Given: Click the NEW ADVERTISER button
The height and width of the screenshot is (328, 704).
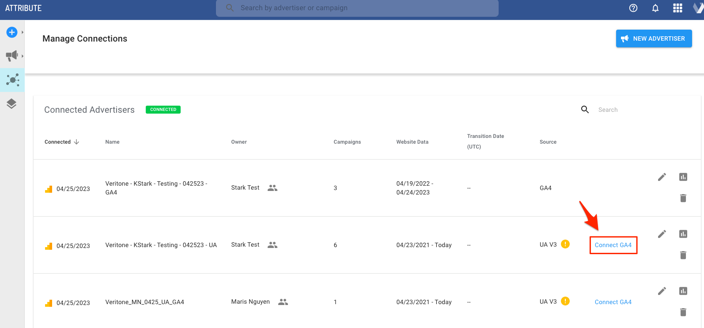Looking at the screenshot, I should pyautogui.click(x=654, y=38).
